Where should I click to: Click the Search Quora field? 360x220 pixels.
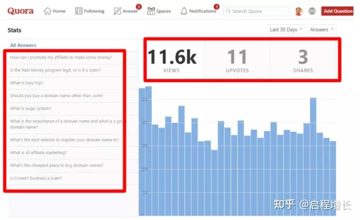click(256, 11)
